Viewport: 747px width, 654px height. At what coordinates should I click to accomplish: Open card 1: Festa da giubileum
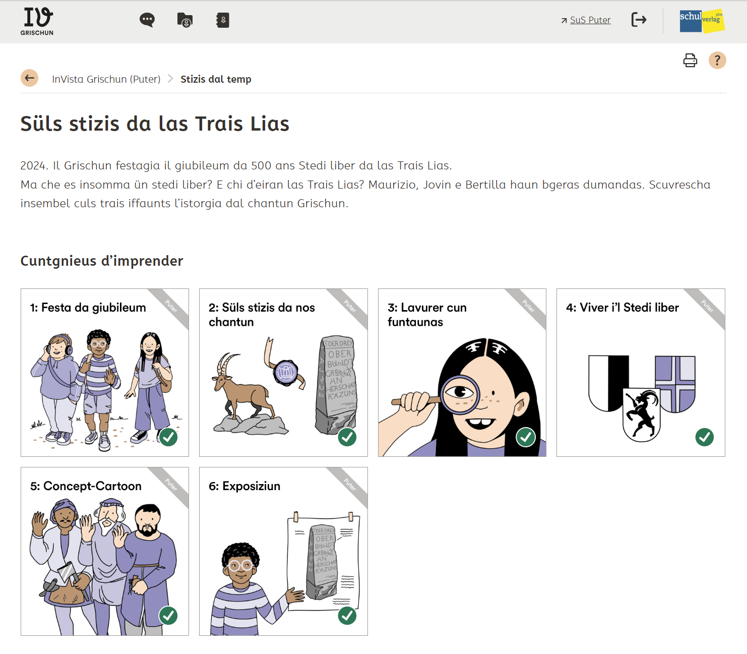click(x=105, y=373)
